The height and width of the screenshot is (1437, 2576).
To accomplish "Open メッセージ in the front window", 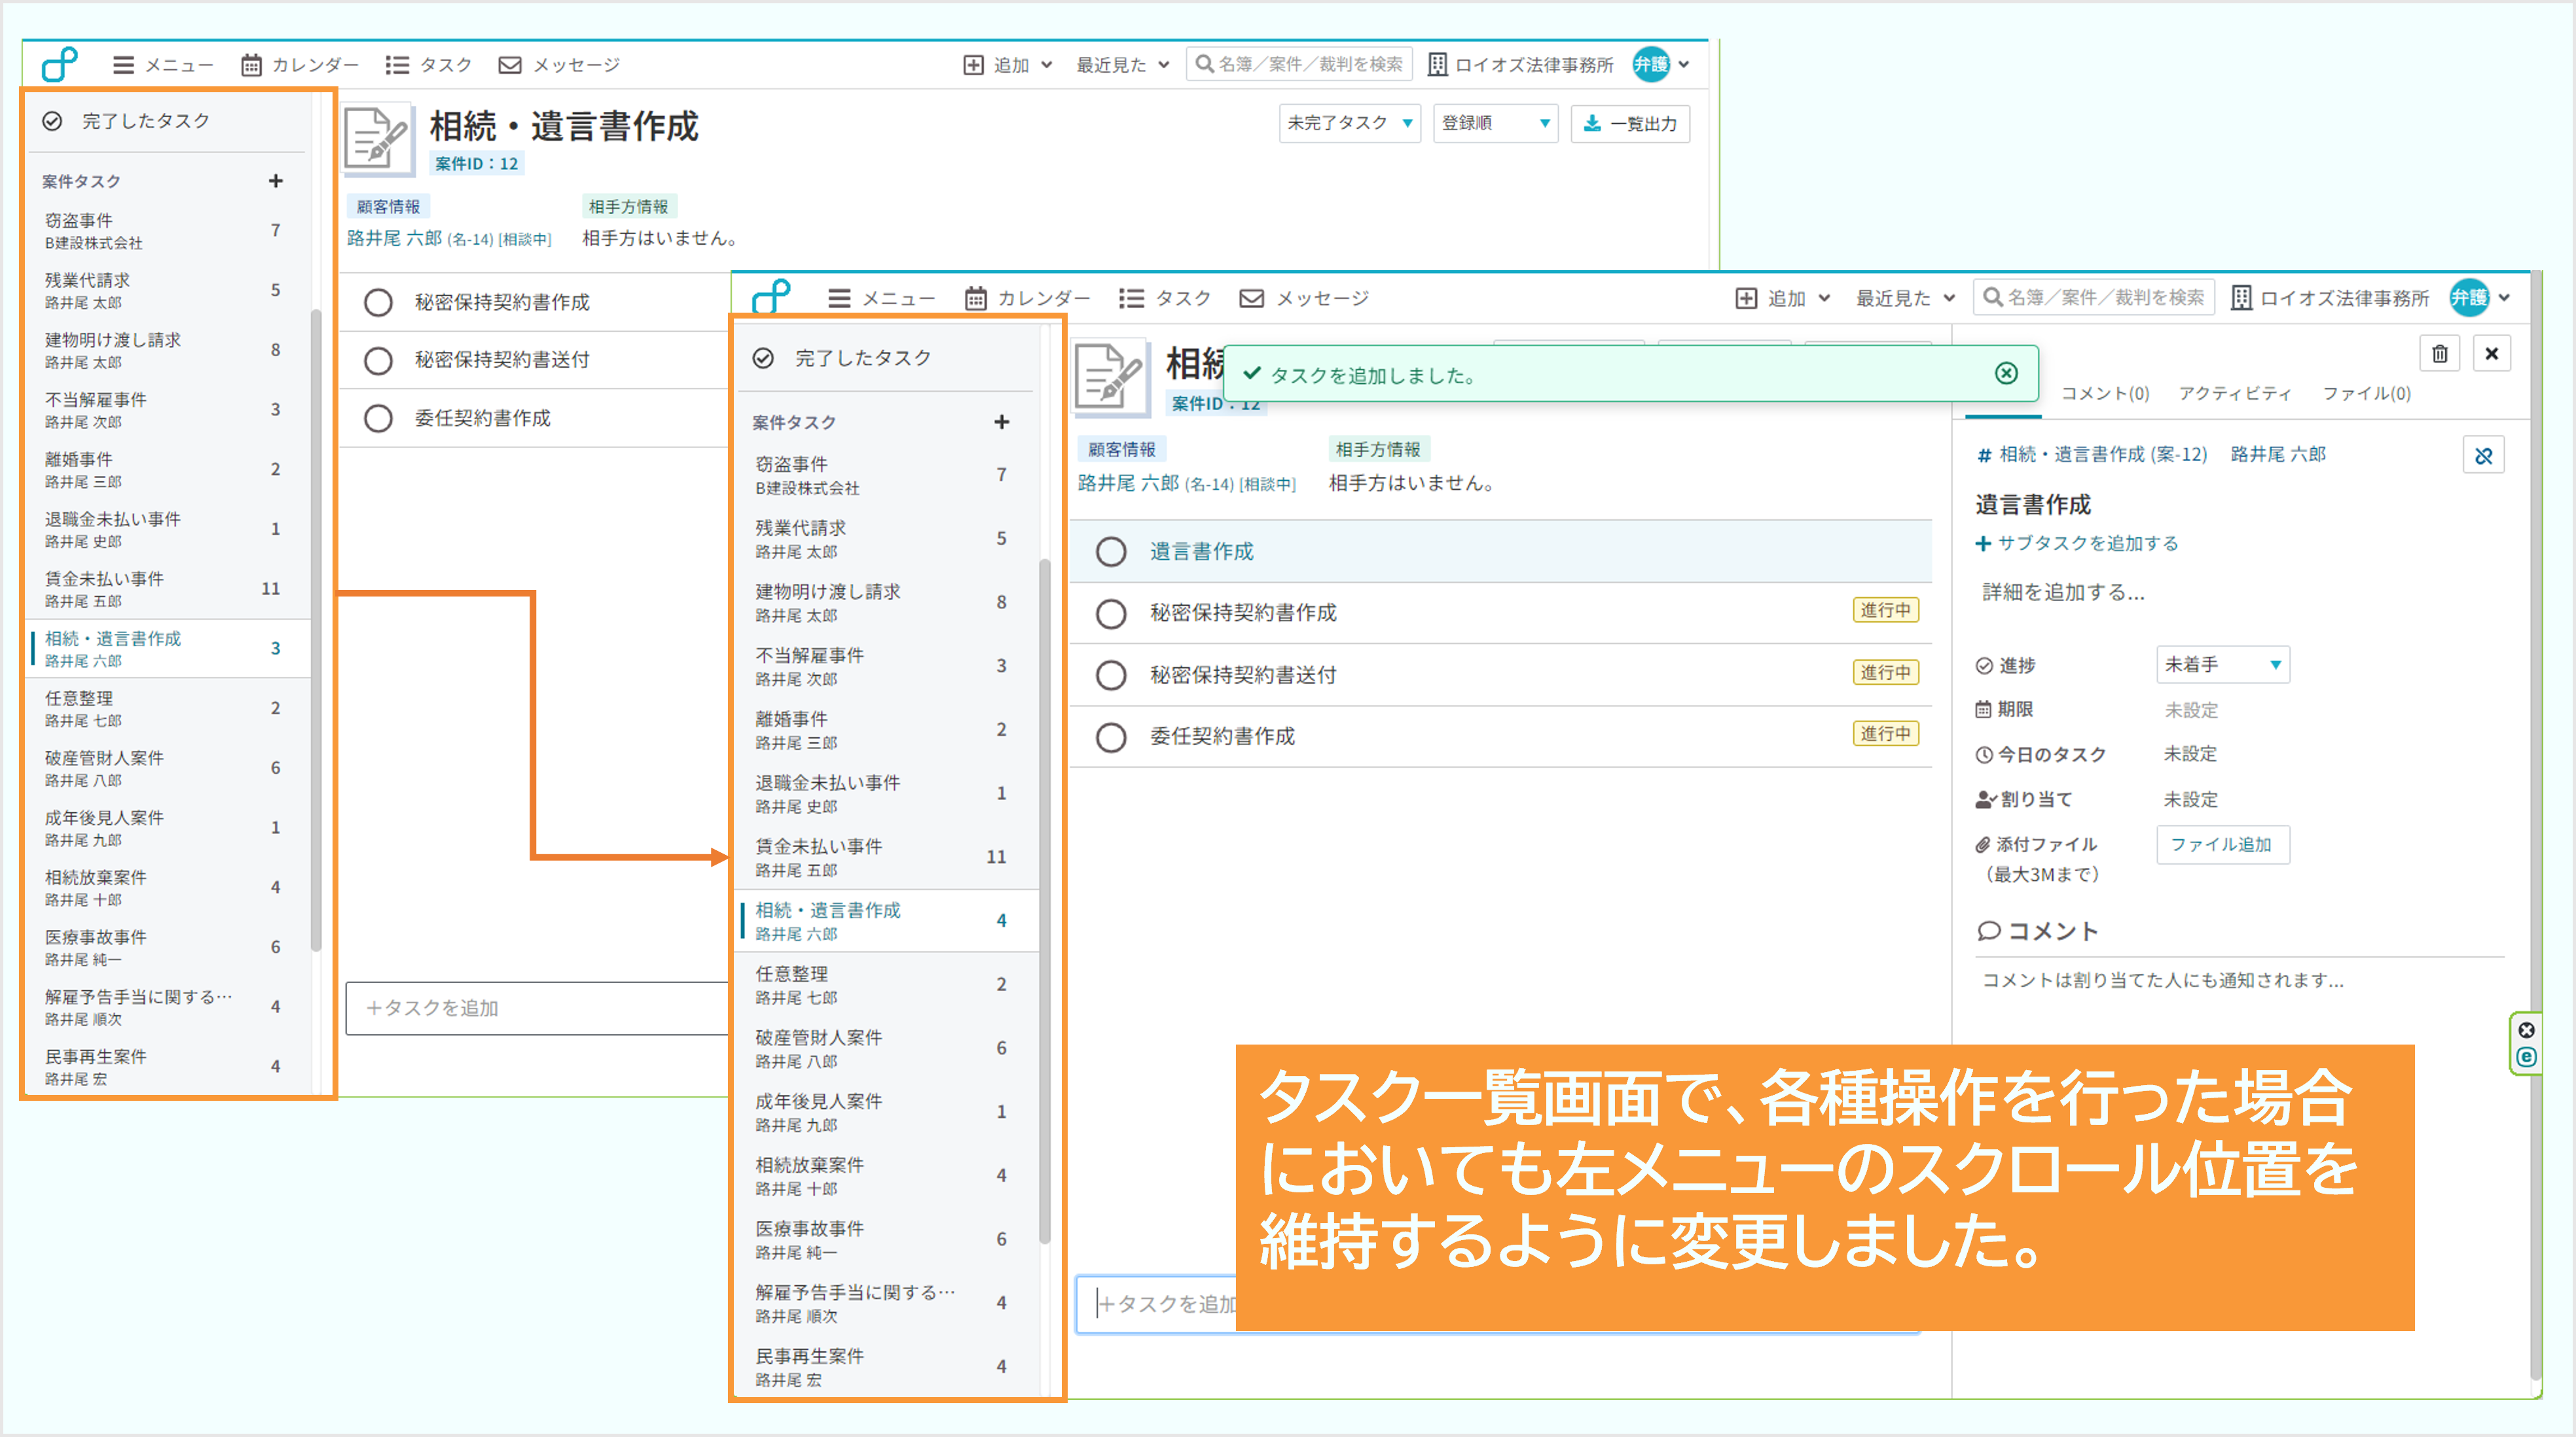I will pos(1304,298).
